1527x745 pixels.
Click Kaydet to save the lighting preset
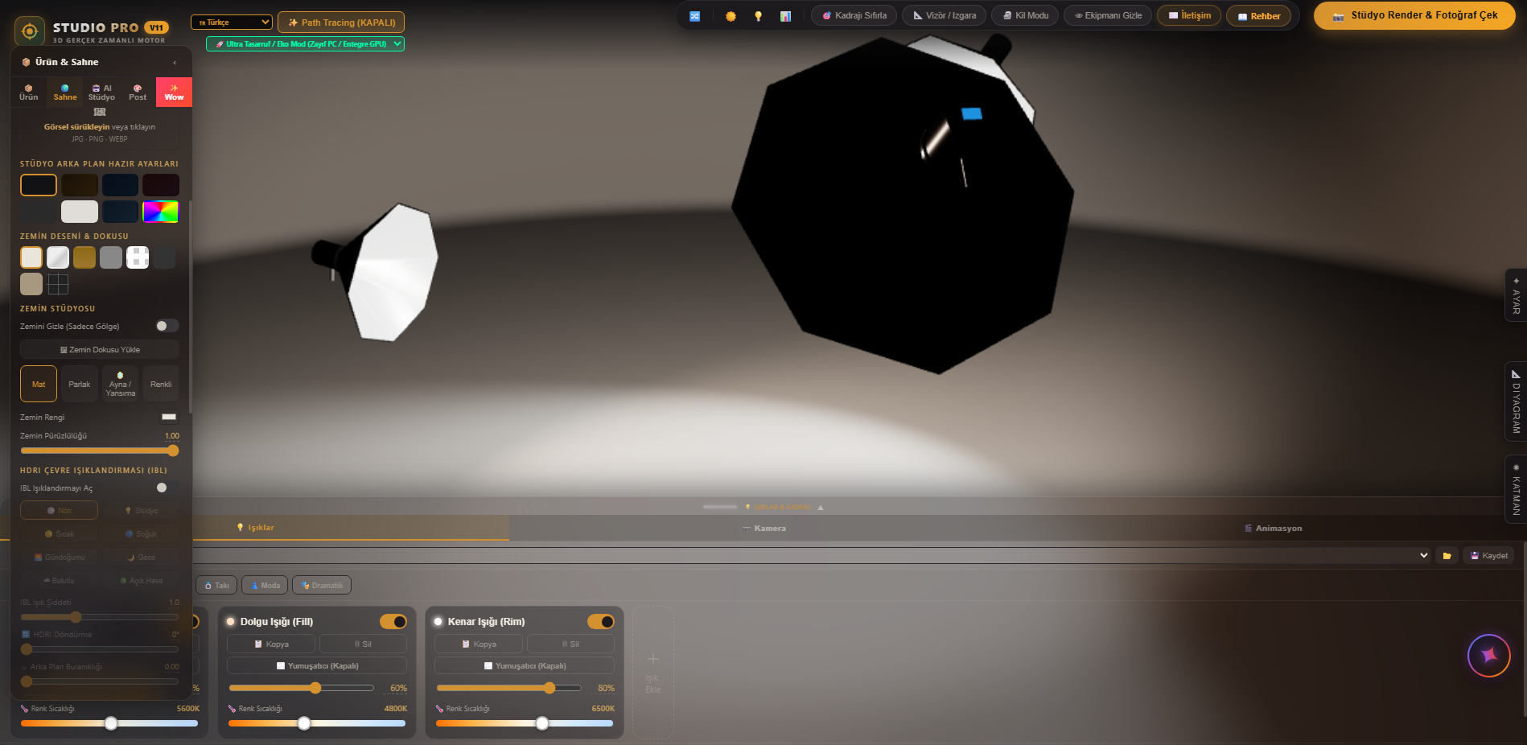1489,556
